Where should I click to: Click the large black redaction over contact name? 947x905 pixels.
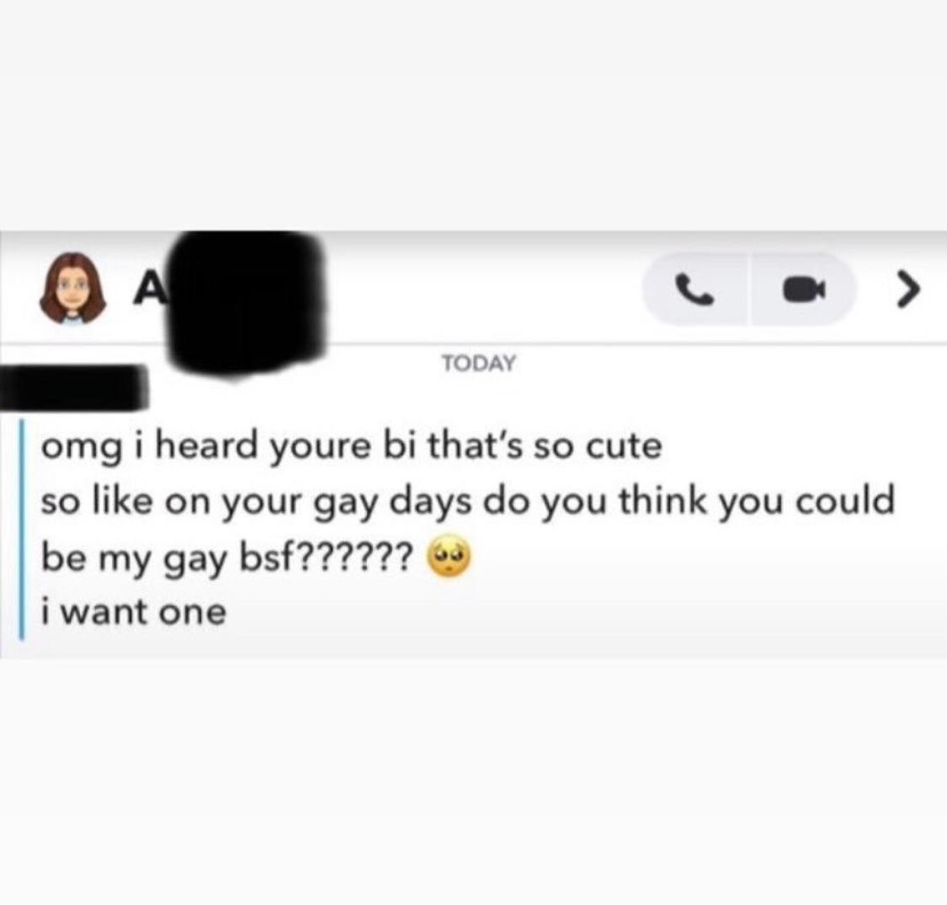pyautogui.click(x=247, y=302)
